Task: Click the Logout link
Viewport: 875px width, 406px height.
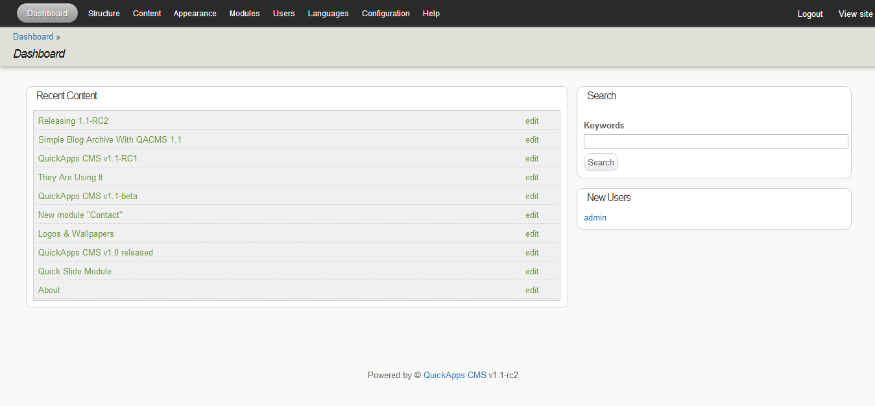Action: pos(809,13)
